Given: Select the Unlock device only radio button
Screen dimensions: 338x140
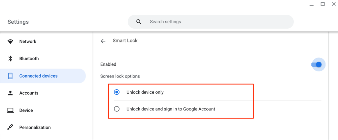Looking at the screenshot, I should pyautogui.click(x=117, y=92).
